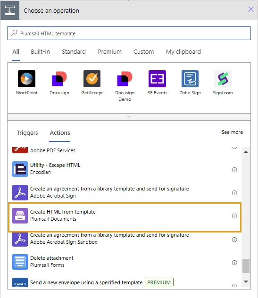Click the Choose an operation header icon

(x=10, y=10)
